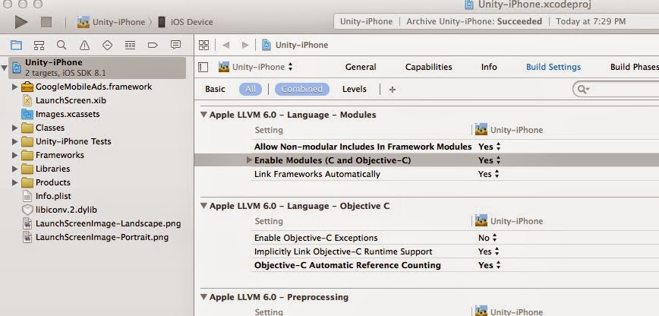The width and height of the screenshot is (659, 316).
Task: Expand the Frameworks folder
Action: click(14, 155)
